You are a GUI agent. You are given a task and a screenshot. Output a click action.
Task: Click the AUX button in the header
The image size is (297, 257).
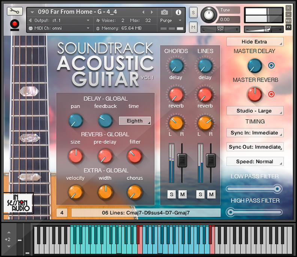[288, 21]
